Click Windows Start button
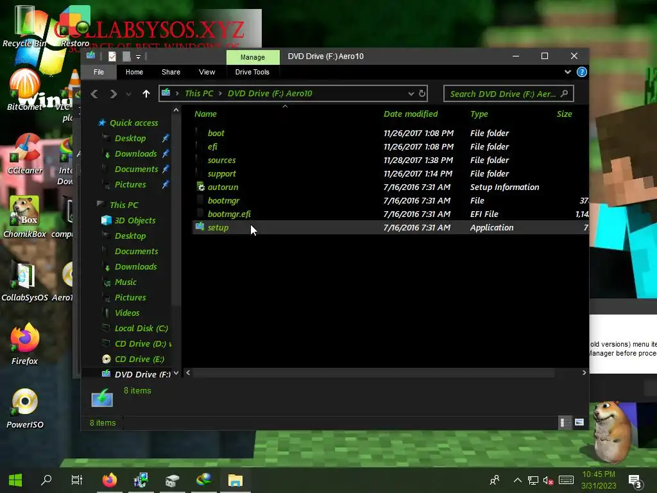This screenshot has height=493, width=657. tap(15, 480)
